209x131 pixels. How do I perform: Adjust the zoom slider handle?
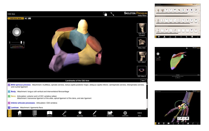click(x=21, y=42)
